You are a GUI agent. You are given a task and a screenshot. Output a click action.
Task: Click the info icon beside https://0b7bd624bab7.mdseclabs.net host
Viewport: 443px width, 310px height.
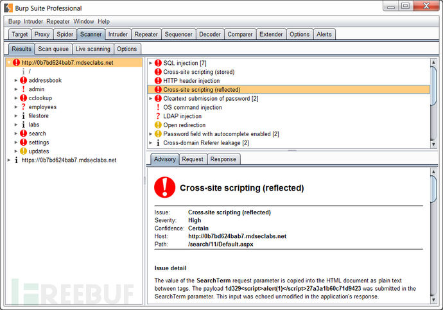click(x=17, y=160)
